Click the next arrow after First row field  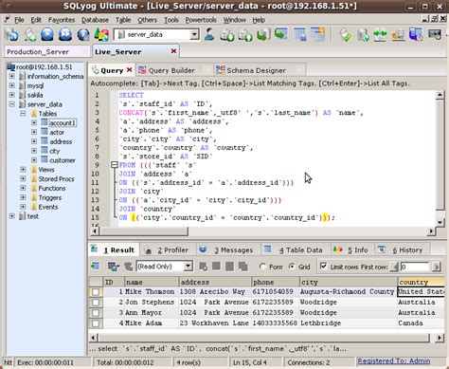[437, 267]
